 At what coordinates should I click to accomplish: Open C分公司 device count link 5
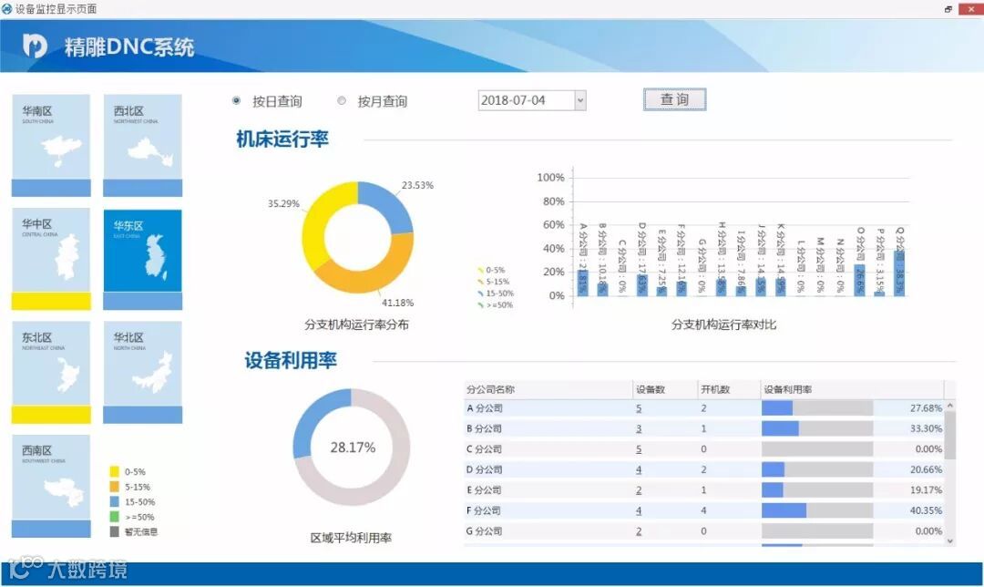click(639, 449)
